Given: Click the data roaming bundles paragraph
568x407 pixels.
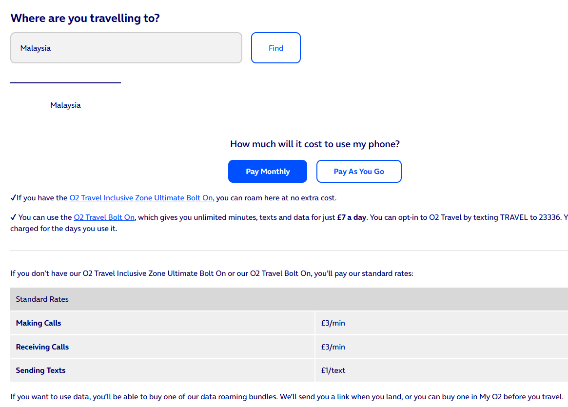Looking at the screenshot, I should [x=287, y=397].
